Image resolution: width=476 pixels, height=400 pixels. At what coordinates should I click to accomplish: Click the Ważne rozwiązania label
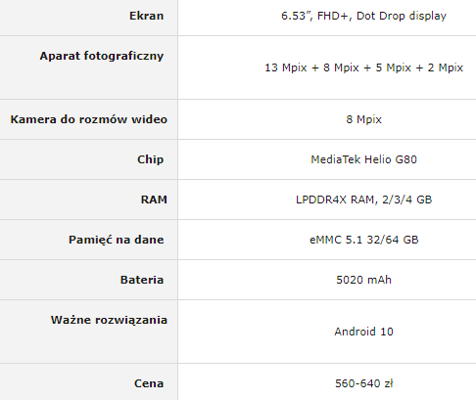pos(109,320)
